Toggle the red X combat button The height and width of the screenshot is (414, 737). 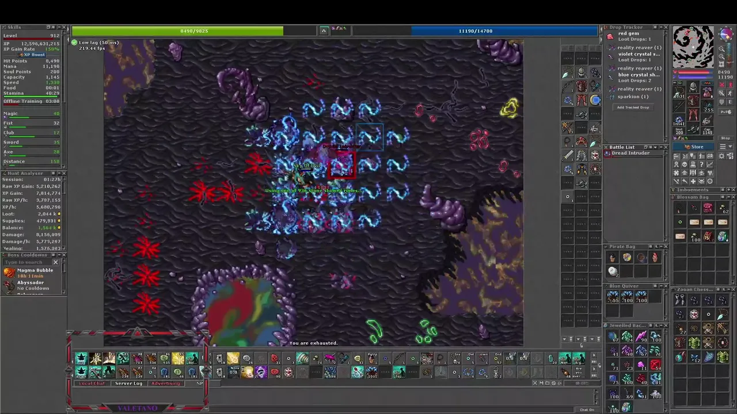[721, 85]
